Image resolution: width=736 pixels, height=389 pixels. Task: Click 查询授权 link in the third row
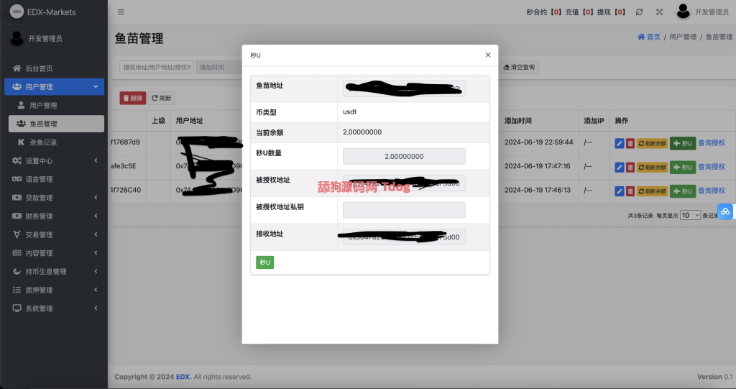[x=712, y=191]
